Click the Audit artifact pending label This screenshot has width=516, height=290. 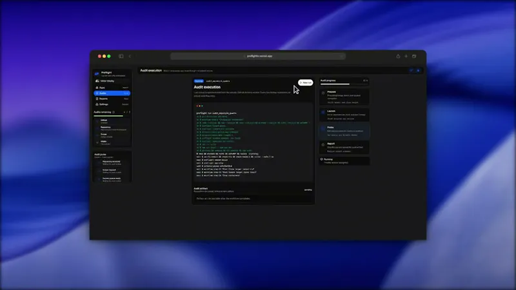(308, 189)
